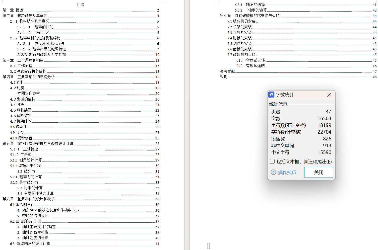The width and height of the screenshot is (378, 250).
Task: Select the 字数 value 16503
Action: tap(324, 118)
